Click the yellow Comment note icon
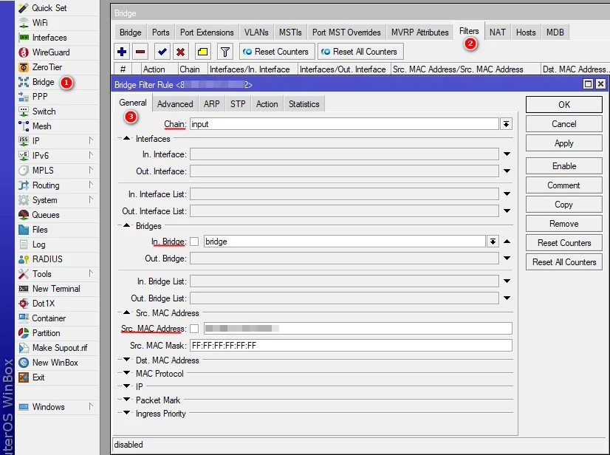 coord(202,52)
